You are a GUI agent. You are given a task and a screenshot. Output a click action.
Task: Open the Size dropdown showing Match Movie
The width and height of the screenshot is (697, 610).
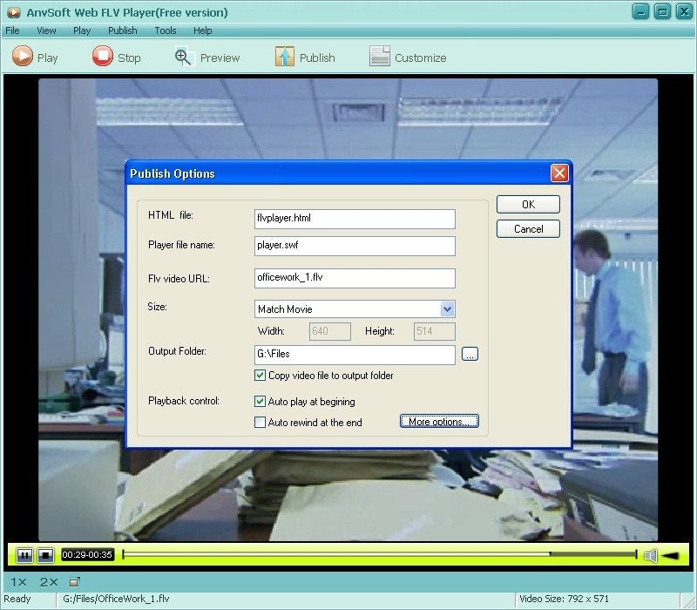(447, 309)
